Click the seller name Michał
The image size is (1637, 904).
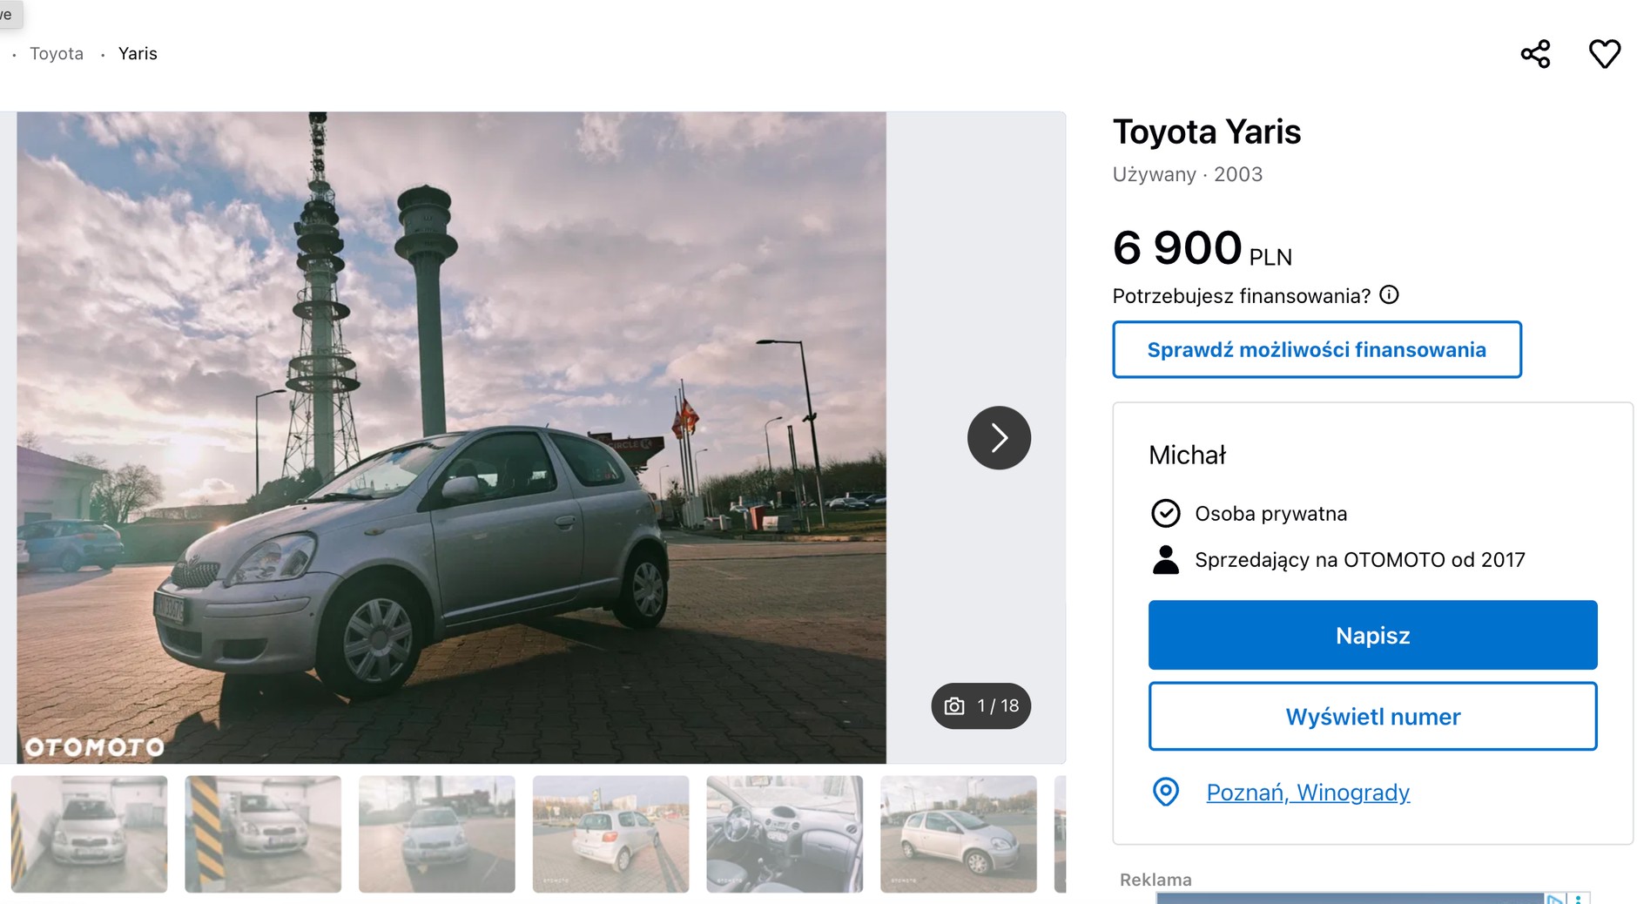1186,454
